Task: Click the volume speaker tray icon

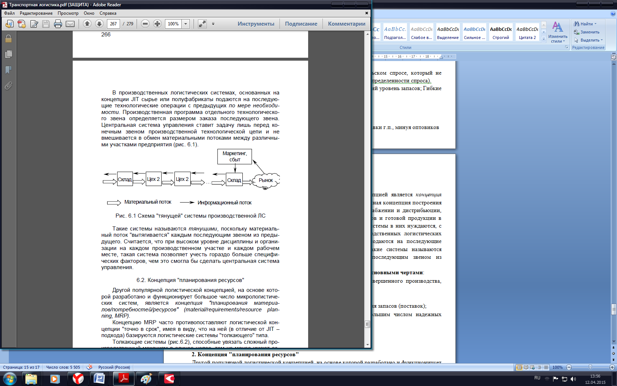Action: pyautogui.click(x=573, y=379)
